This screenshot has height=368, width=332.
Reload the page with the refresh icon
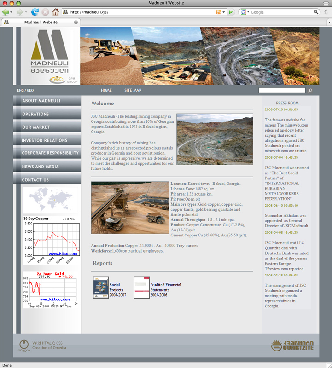35,12
